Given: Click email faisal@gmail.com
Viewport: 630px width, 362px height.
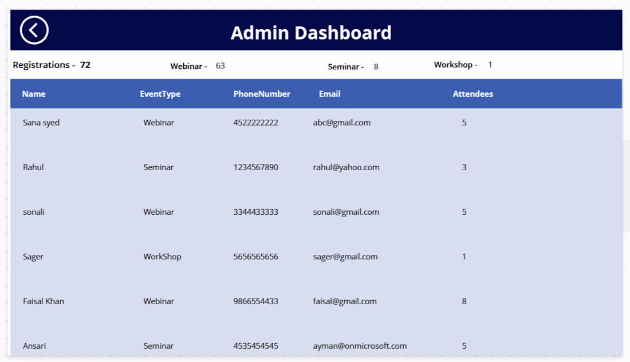Looking at the screenshot, I should tap(345, 301).
